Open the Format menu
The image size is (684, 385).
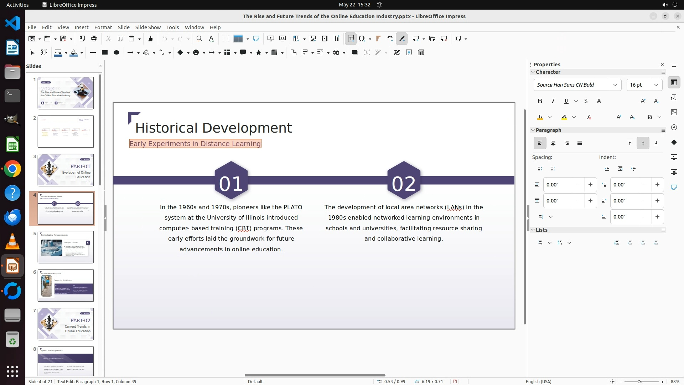(103, 27)
